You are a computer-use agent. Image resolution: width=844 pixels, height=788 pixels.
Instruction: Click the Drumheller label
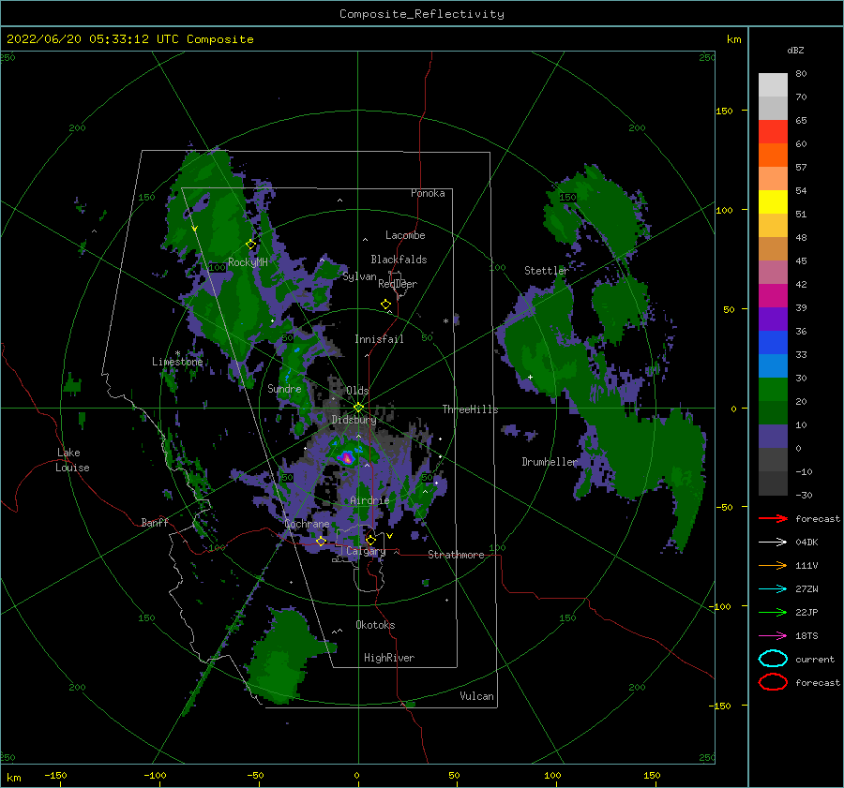point(550,462)
